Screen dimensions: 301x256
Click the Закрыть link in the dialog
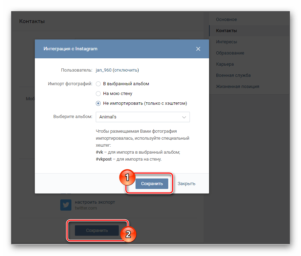(186, 184)
